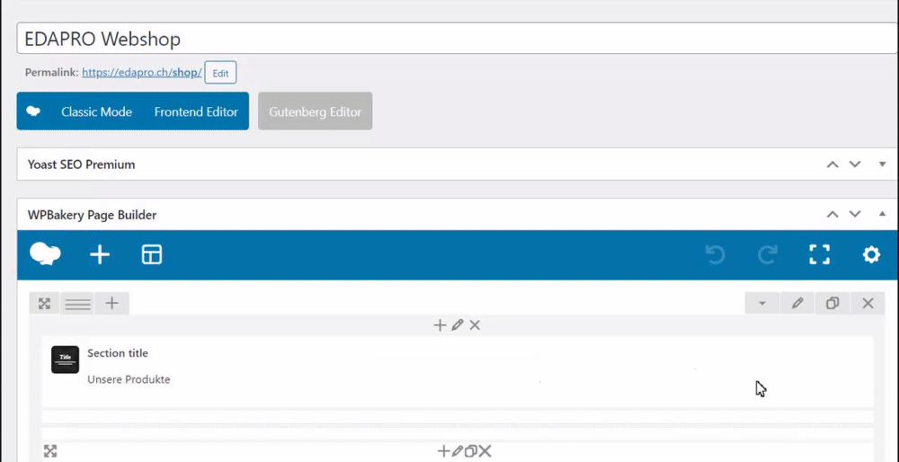Click the Section title element thumbnail
The width and height of the screenshot is (899, 462).
(65, 360)
